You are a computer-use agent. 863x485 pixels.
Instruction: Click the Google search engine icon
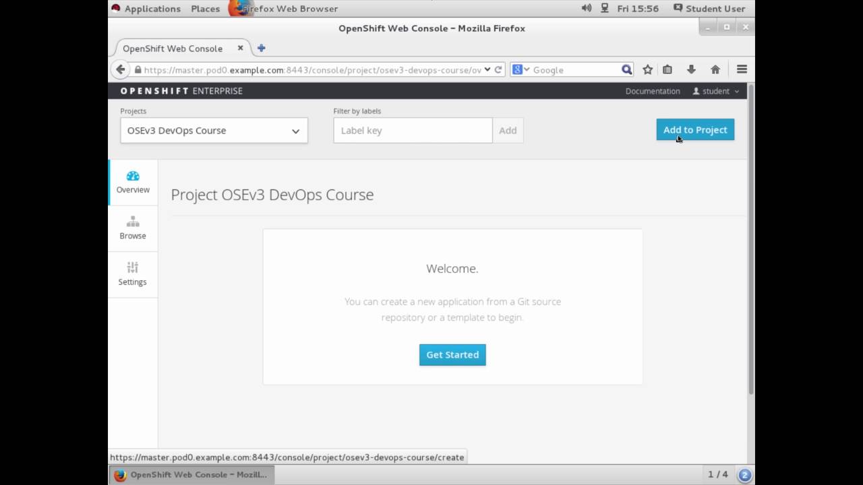(x=517, y=69)
